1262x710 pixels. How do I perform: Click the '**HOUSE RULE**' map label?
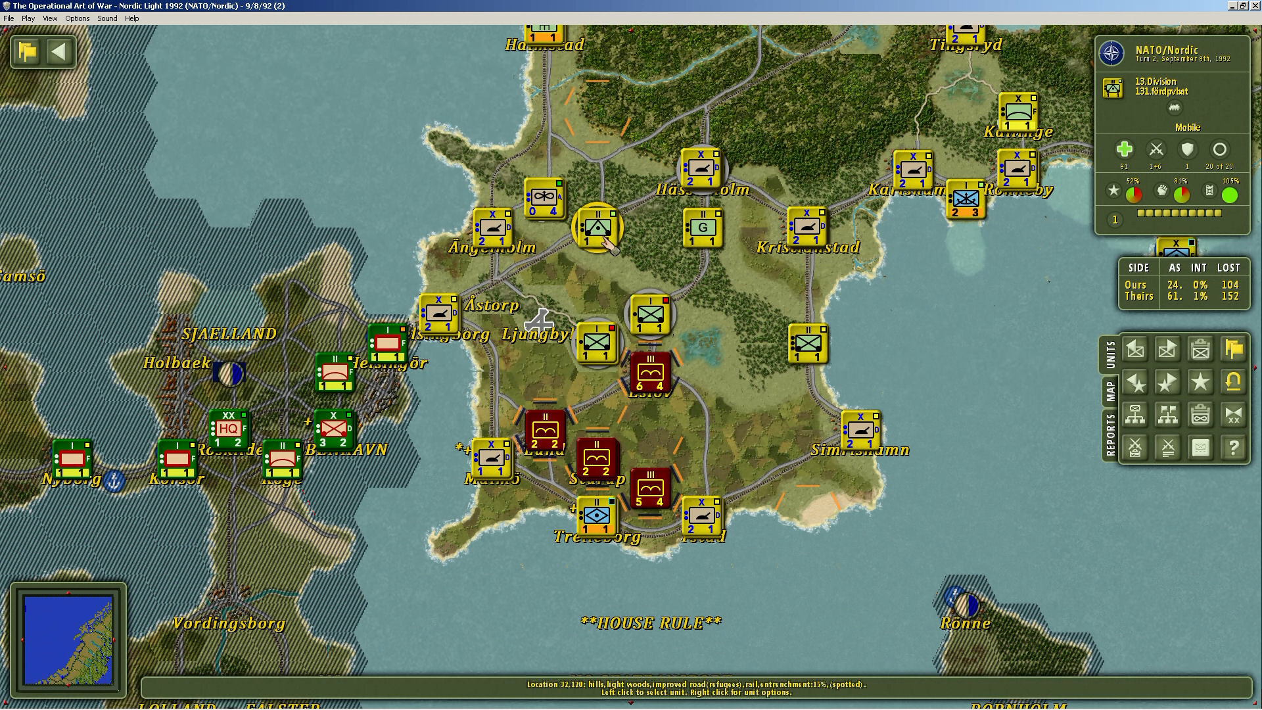[651, 623]
